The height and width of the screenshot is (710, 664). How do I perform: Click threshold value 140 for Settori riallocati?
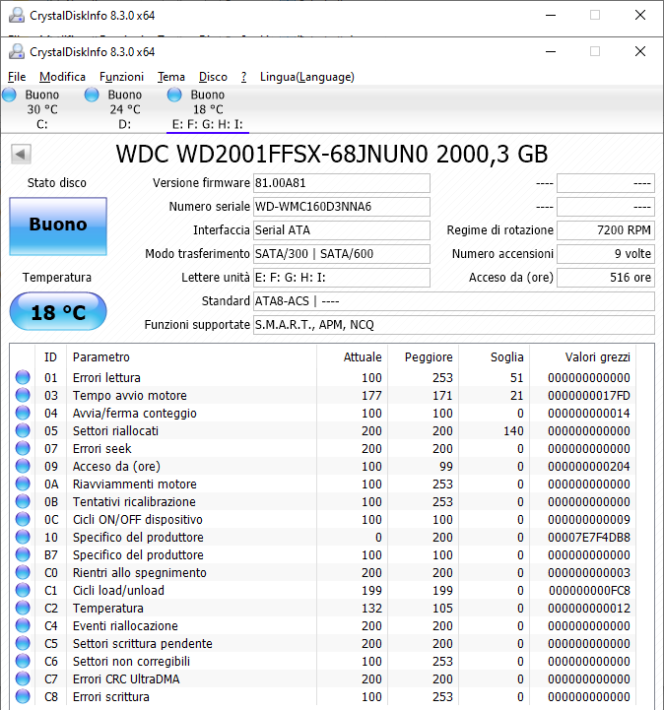[x=513, y=430]
